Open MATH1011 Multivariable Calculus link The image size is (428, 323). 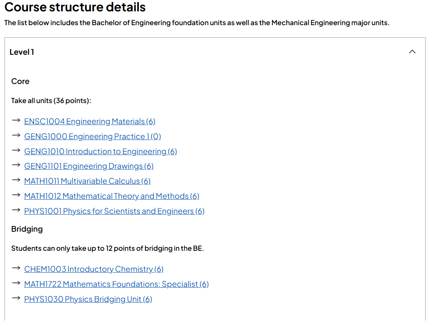(x=87, y=181)
